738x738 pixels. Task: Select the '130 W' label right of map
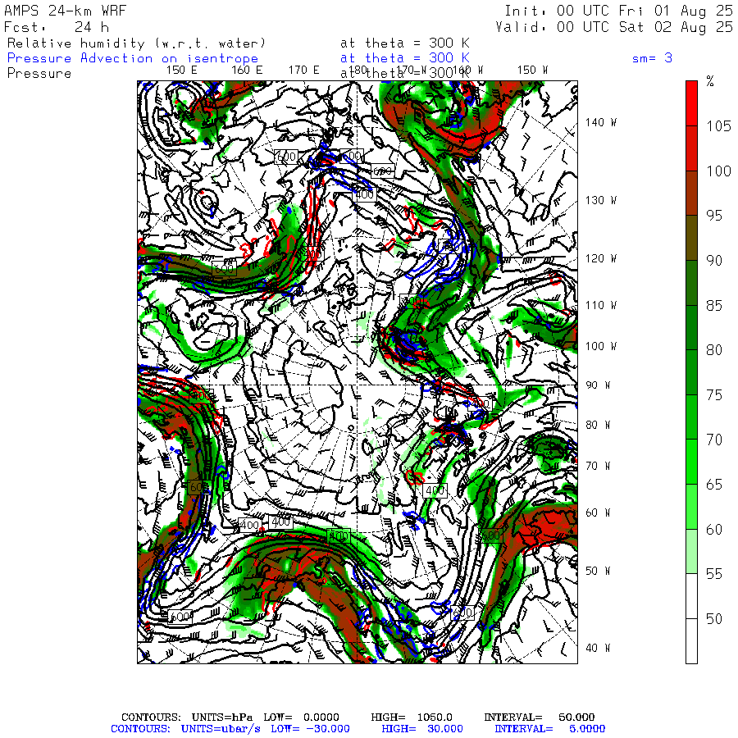pos(600,201)
